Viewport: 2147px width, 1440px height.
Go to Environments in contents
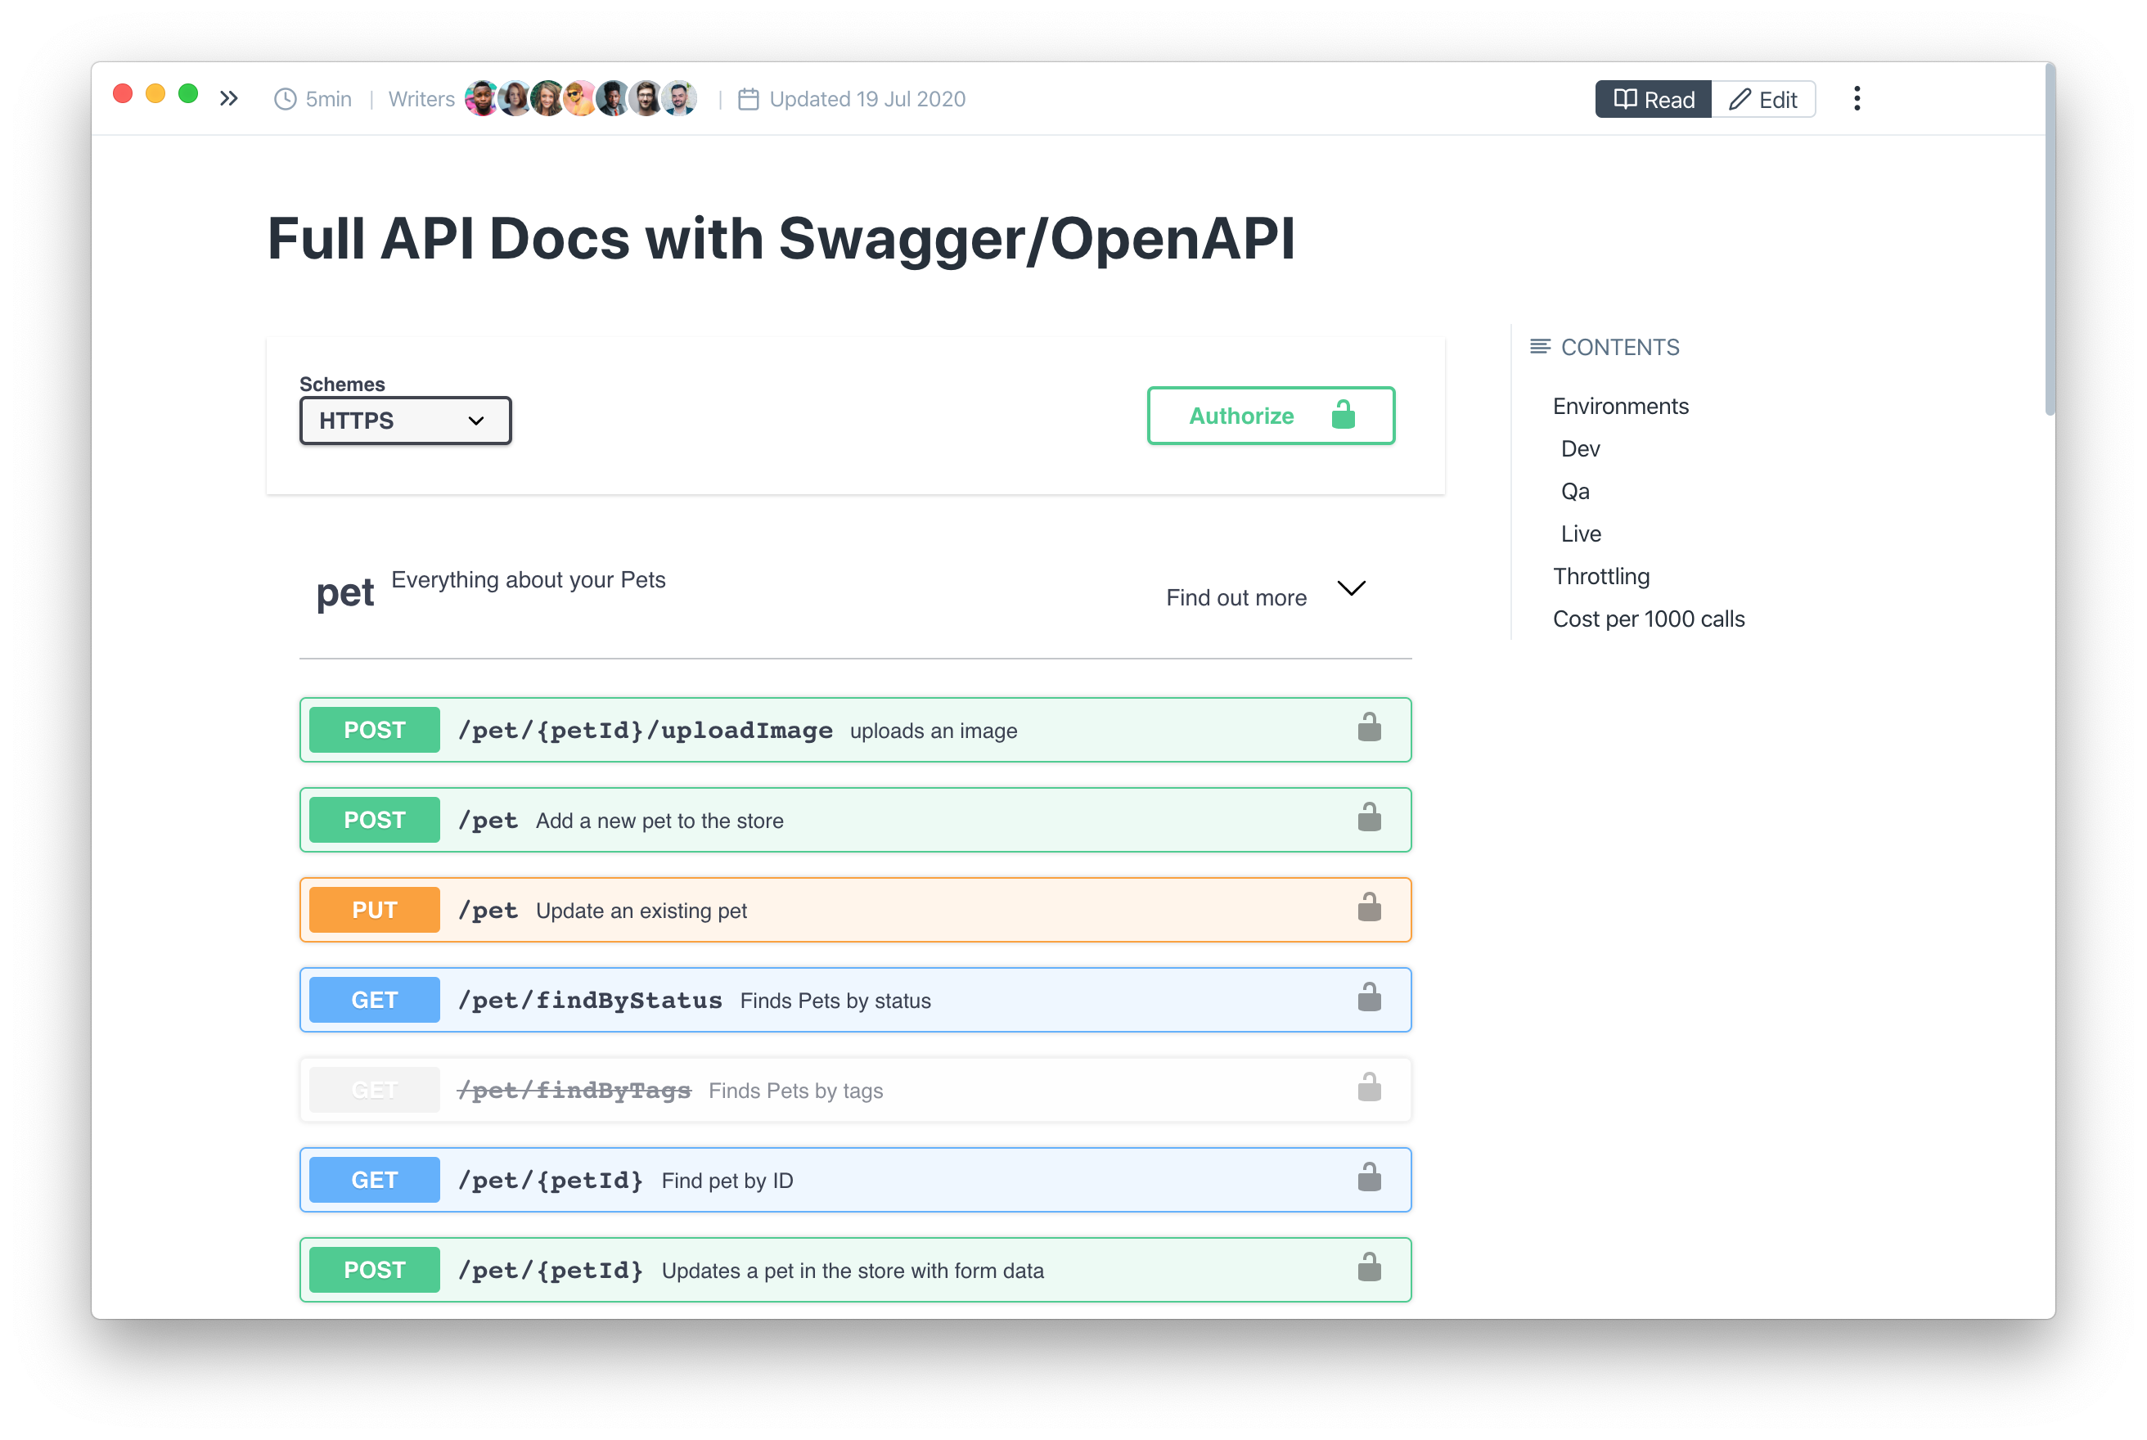[1620, 406]
